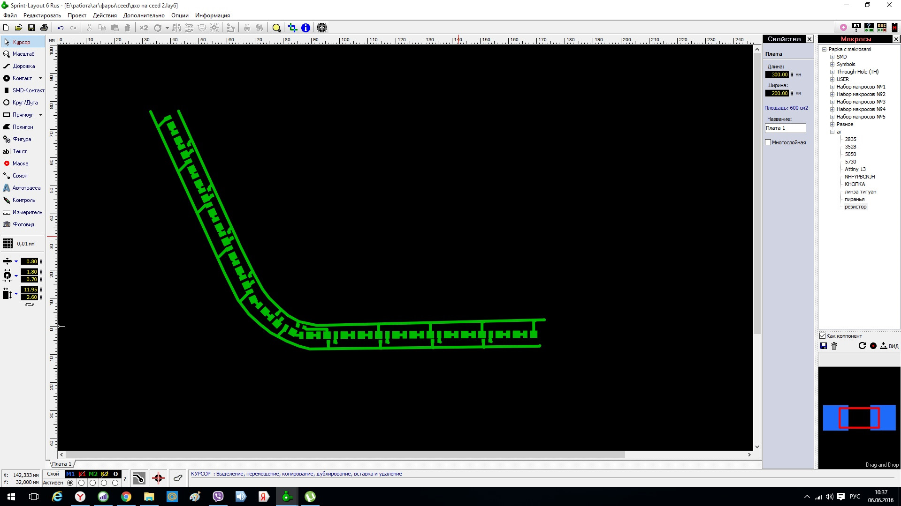The height and width of the screenshot is (506, 901).
Task: Click the magnifier search icon in toolbar
Action: coord(276,28)
